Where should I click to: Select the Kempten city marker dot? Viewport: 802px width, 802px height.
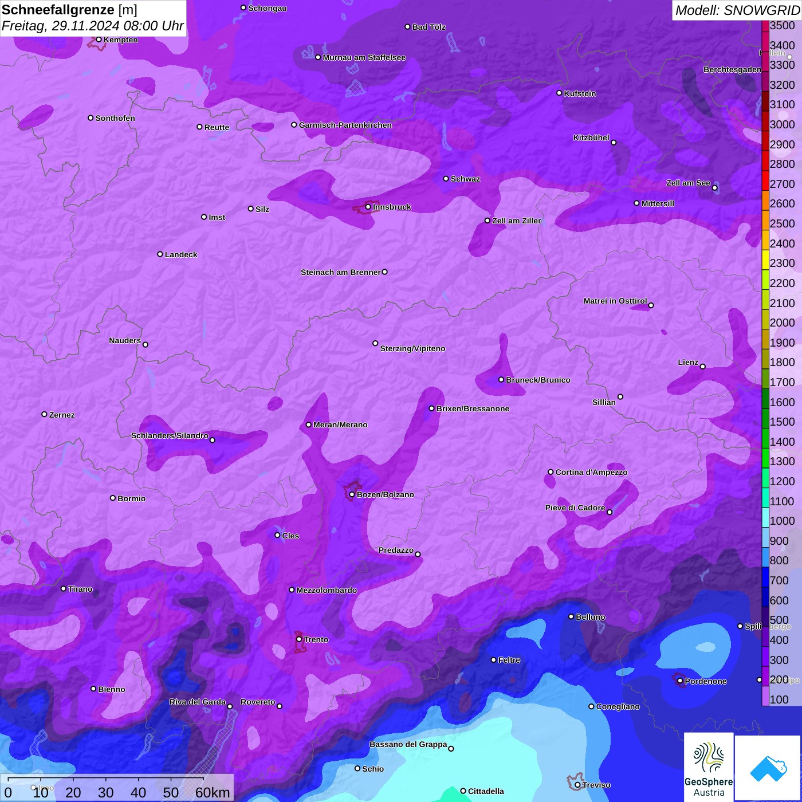coord(99,40)
